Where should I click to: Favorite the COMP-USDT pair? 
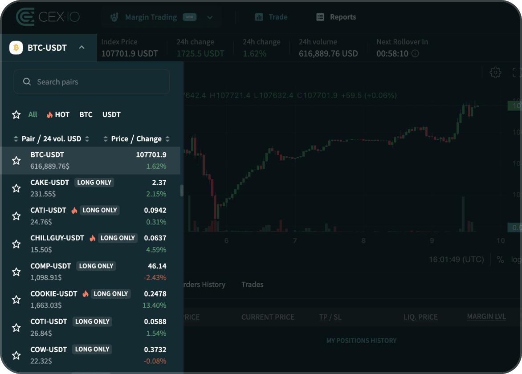[x=16, y=272]
